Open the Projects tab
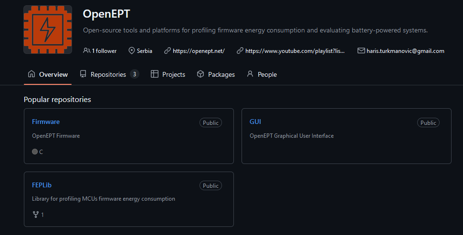Viewport: 463px width, 235px height. point(168,74)
